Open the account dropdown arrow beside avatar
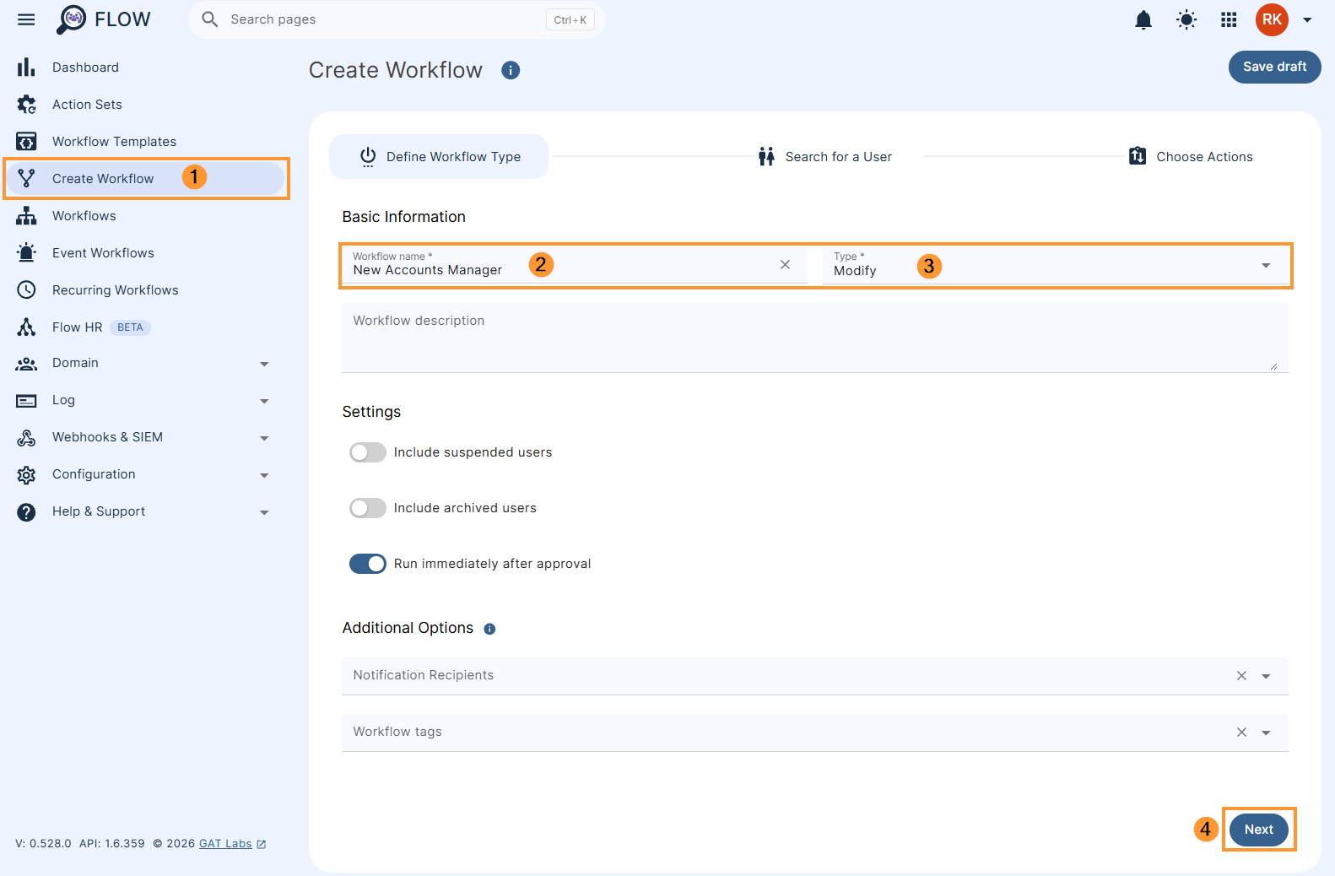 pyautogui.click(x=1307, y=19)
